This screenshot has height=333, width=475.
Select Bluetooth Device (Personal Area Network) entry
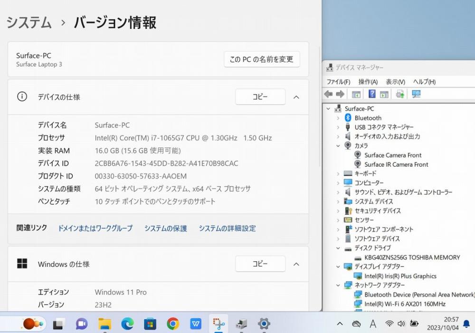(x=419, y=295)
